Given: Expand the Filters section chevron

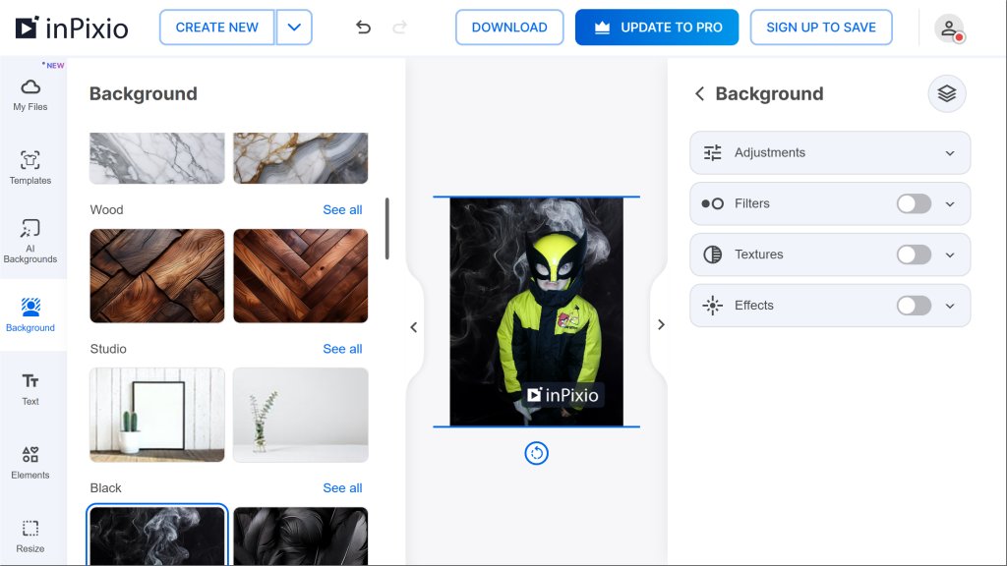Looking at the screenshot, I should [x=950, y=204].
